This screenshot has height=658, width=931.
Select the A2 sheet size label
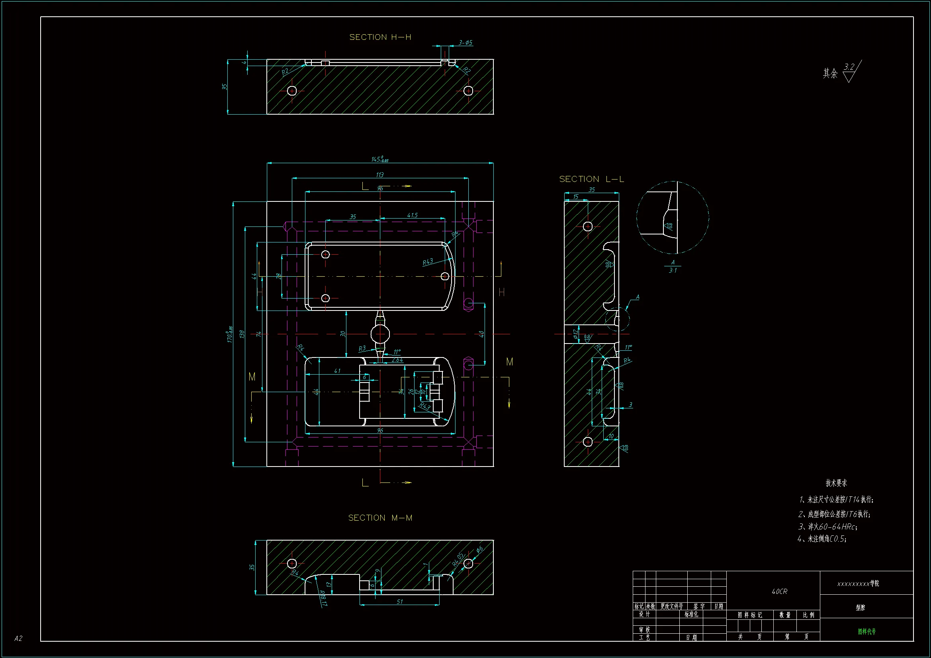pyautogui.click(x=18, y=638)
